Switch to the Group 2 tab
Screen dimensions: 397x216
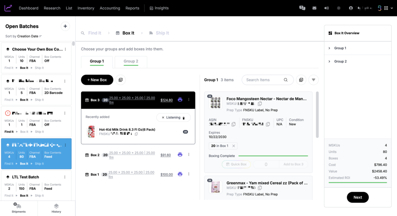[131, 61]
